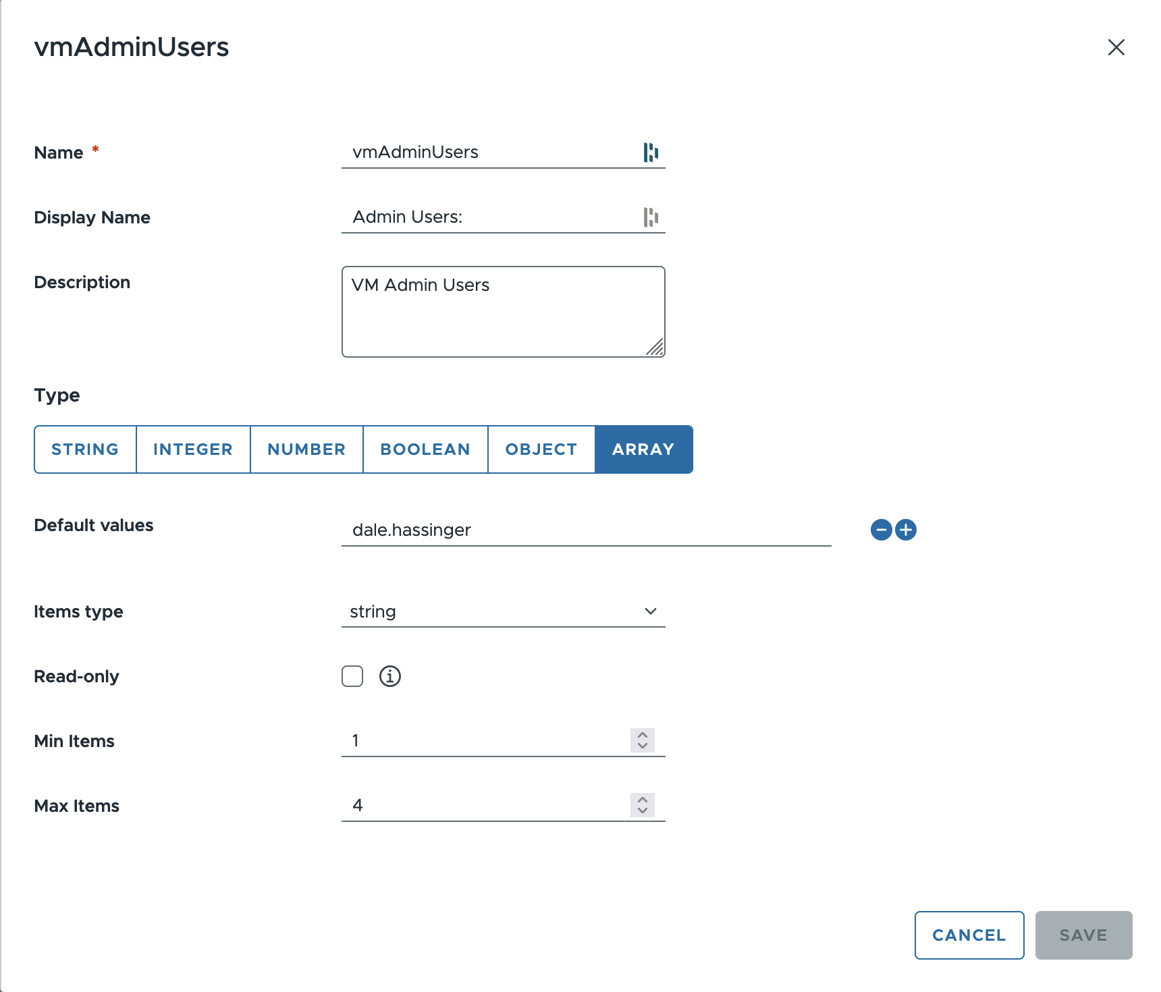This screenshot has height=992, width=1161.
Task: Click the password manager icon in Name field
Action: [x=651, y=153]
